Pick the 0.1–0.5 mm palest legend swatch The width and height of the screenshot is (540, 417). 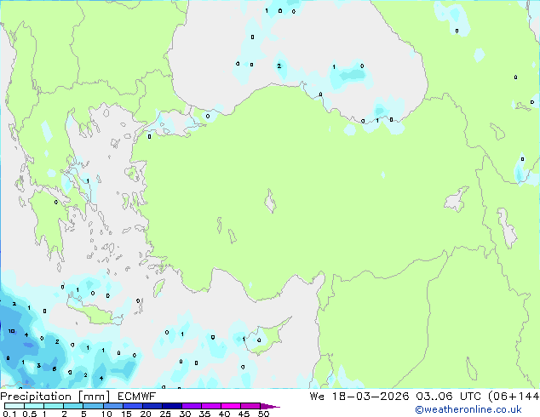click(x=14, y=406)
